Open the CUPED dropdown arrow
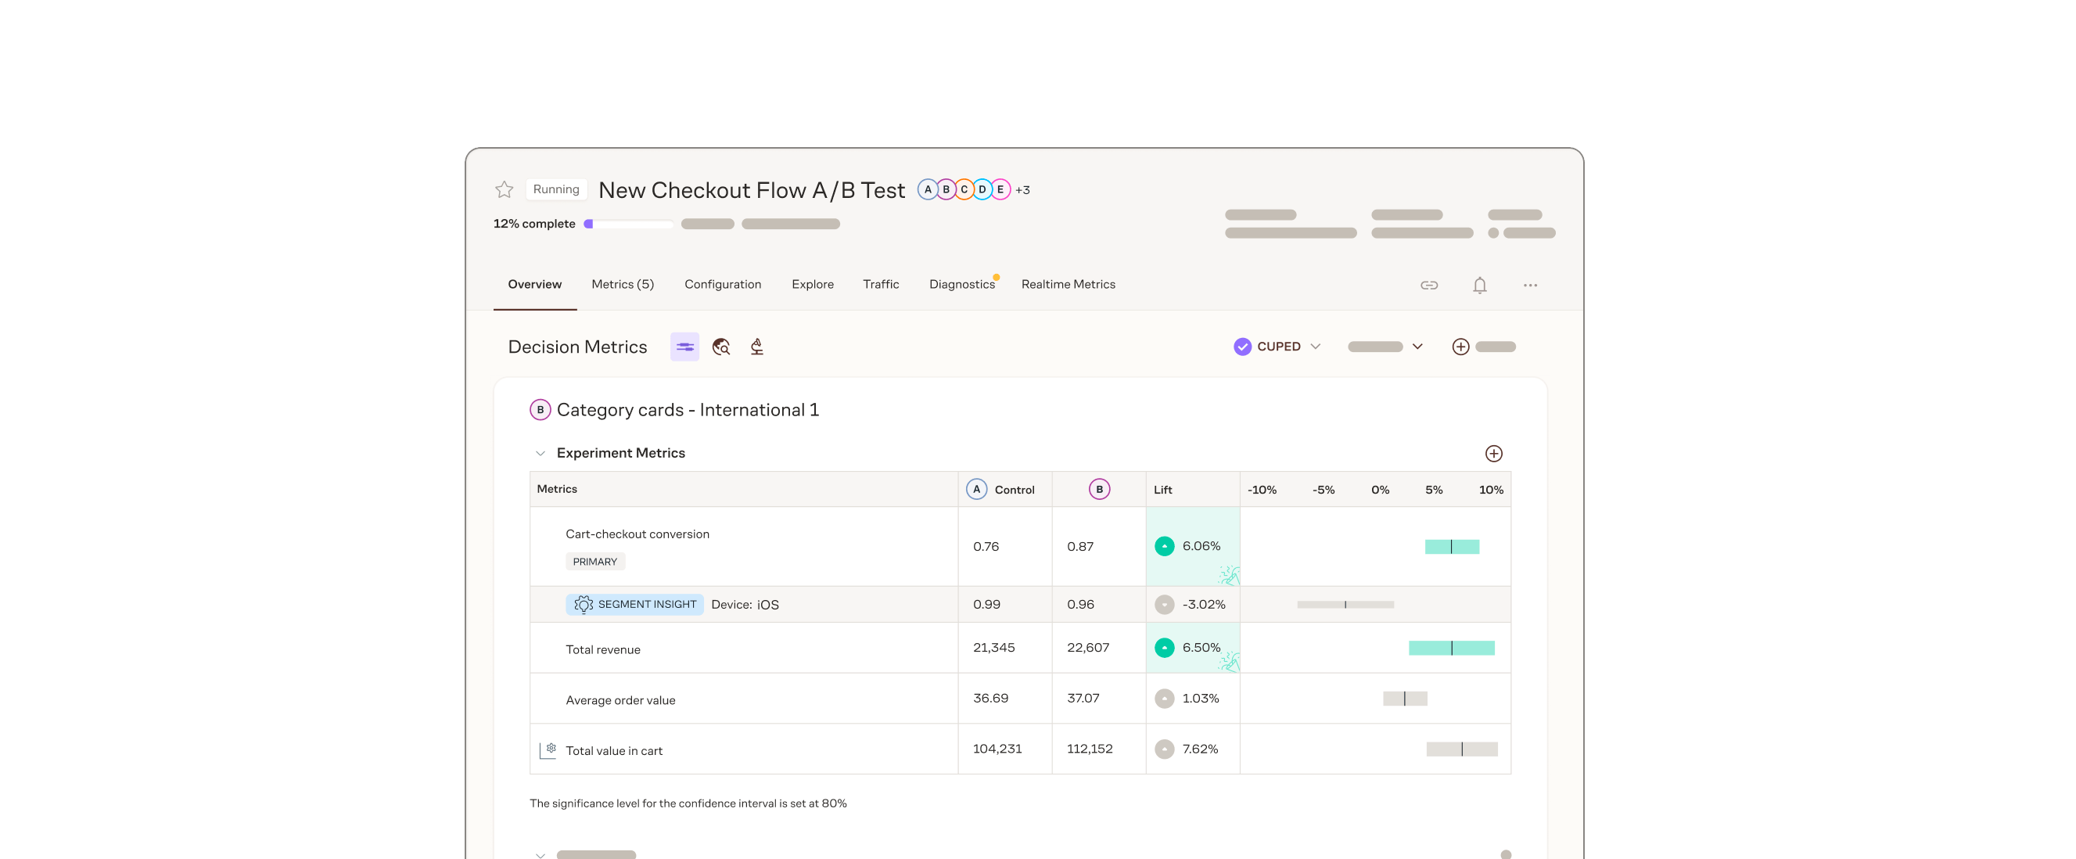 [1315, 347]
